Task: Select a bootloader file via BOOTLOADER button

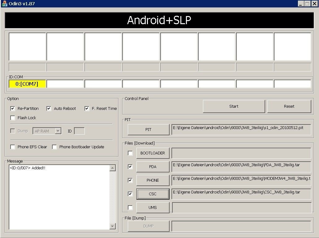Action: [x=153, y=153]
